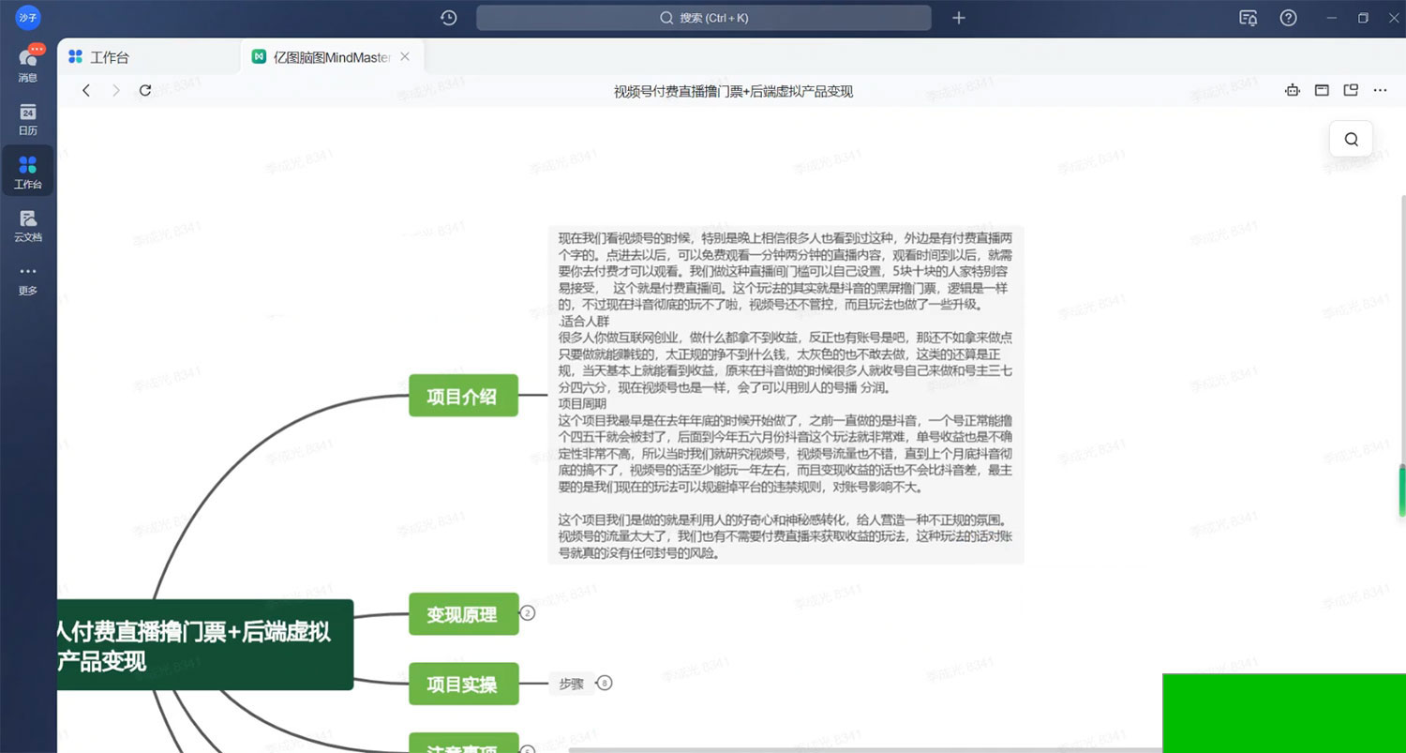1406x753 pixels.
Task: Open 更多 more apps in sidebar
Action: tap(28, 278)
